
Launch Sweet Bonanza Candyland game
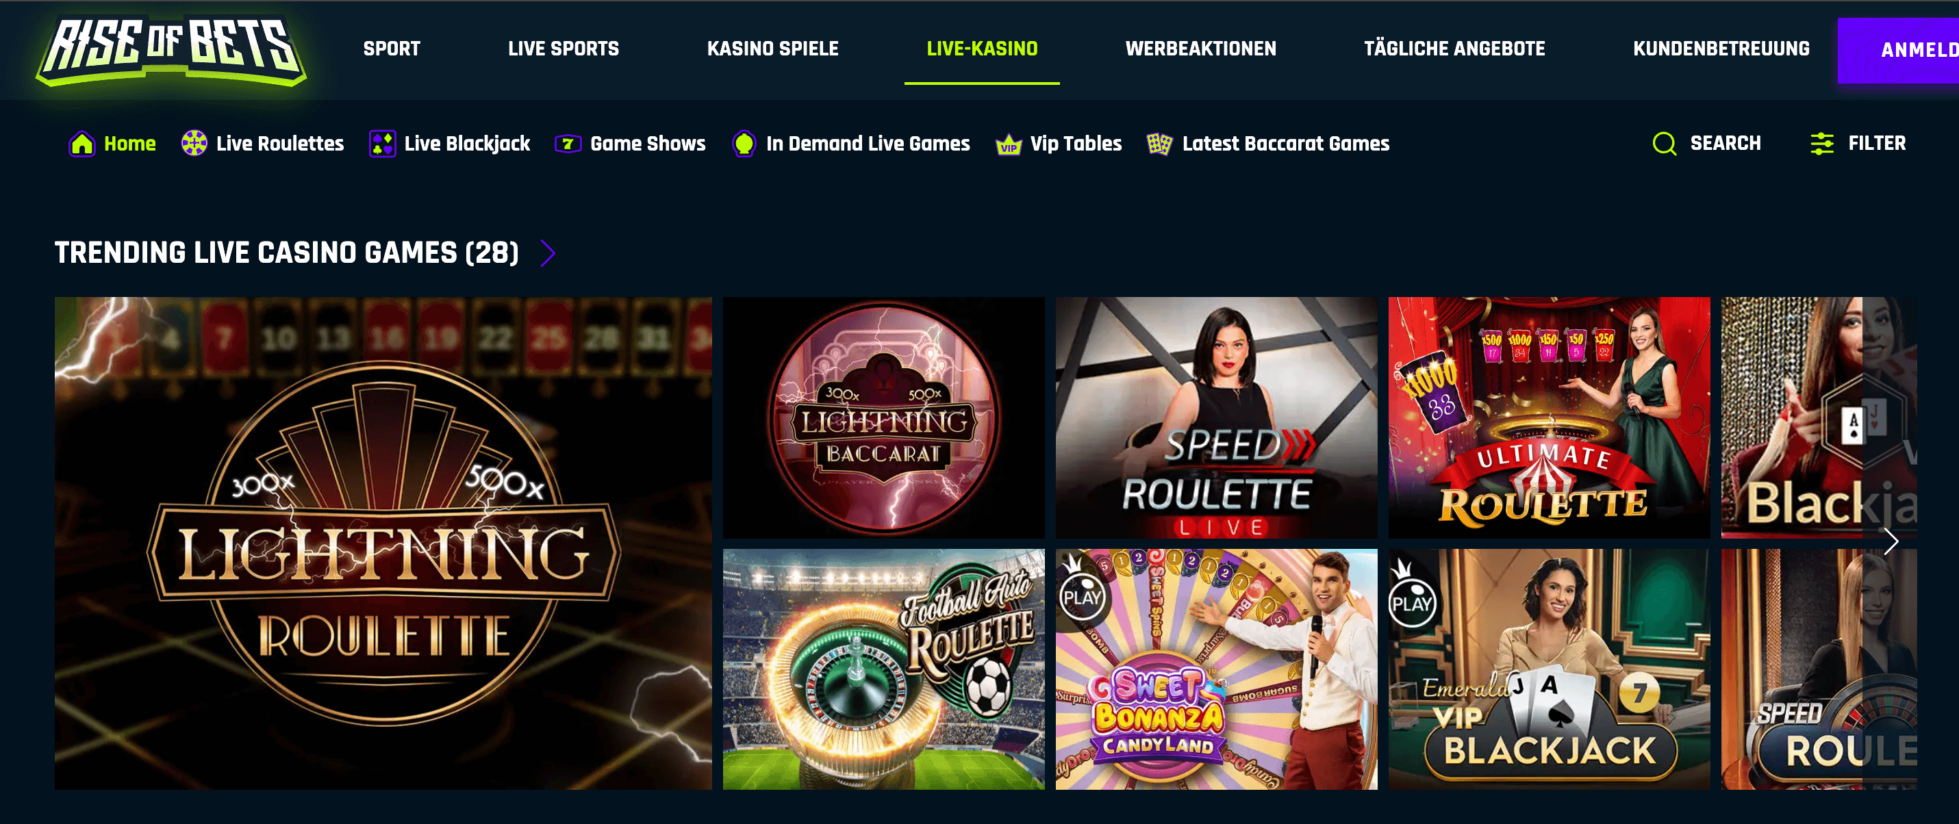coord(1216,669)
